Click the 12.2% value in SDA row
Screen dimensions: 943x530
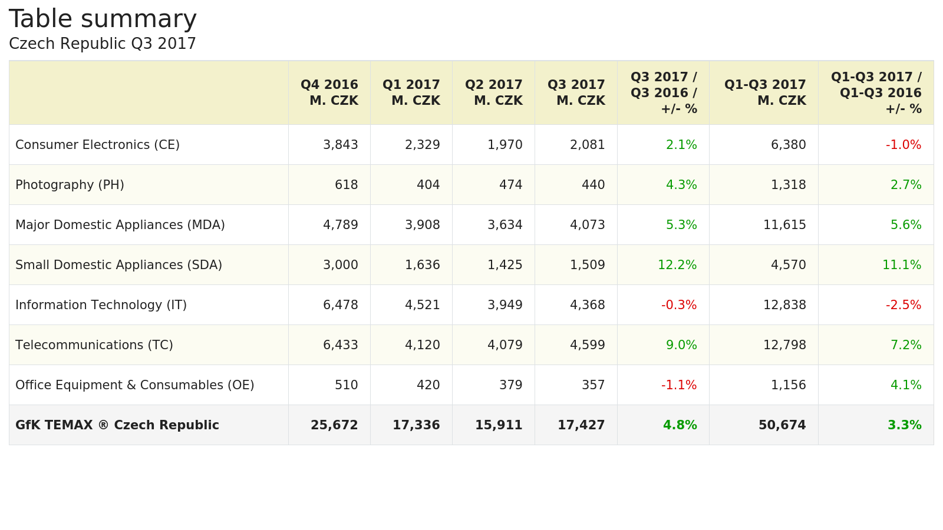[677, 265]
